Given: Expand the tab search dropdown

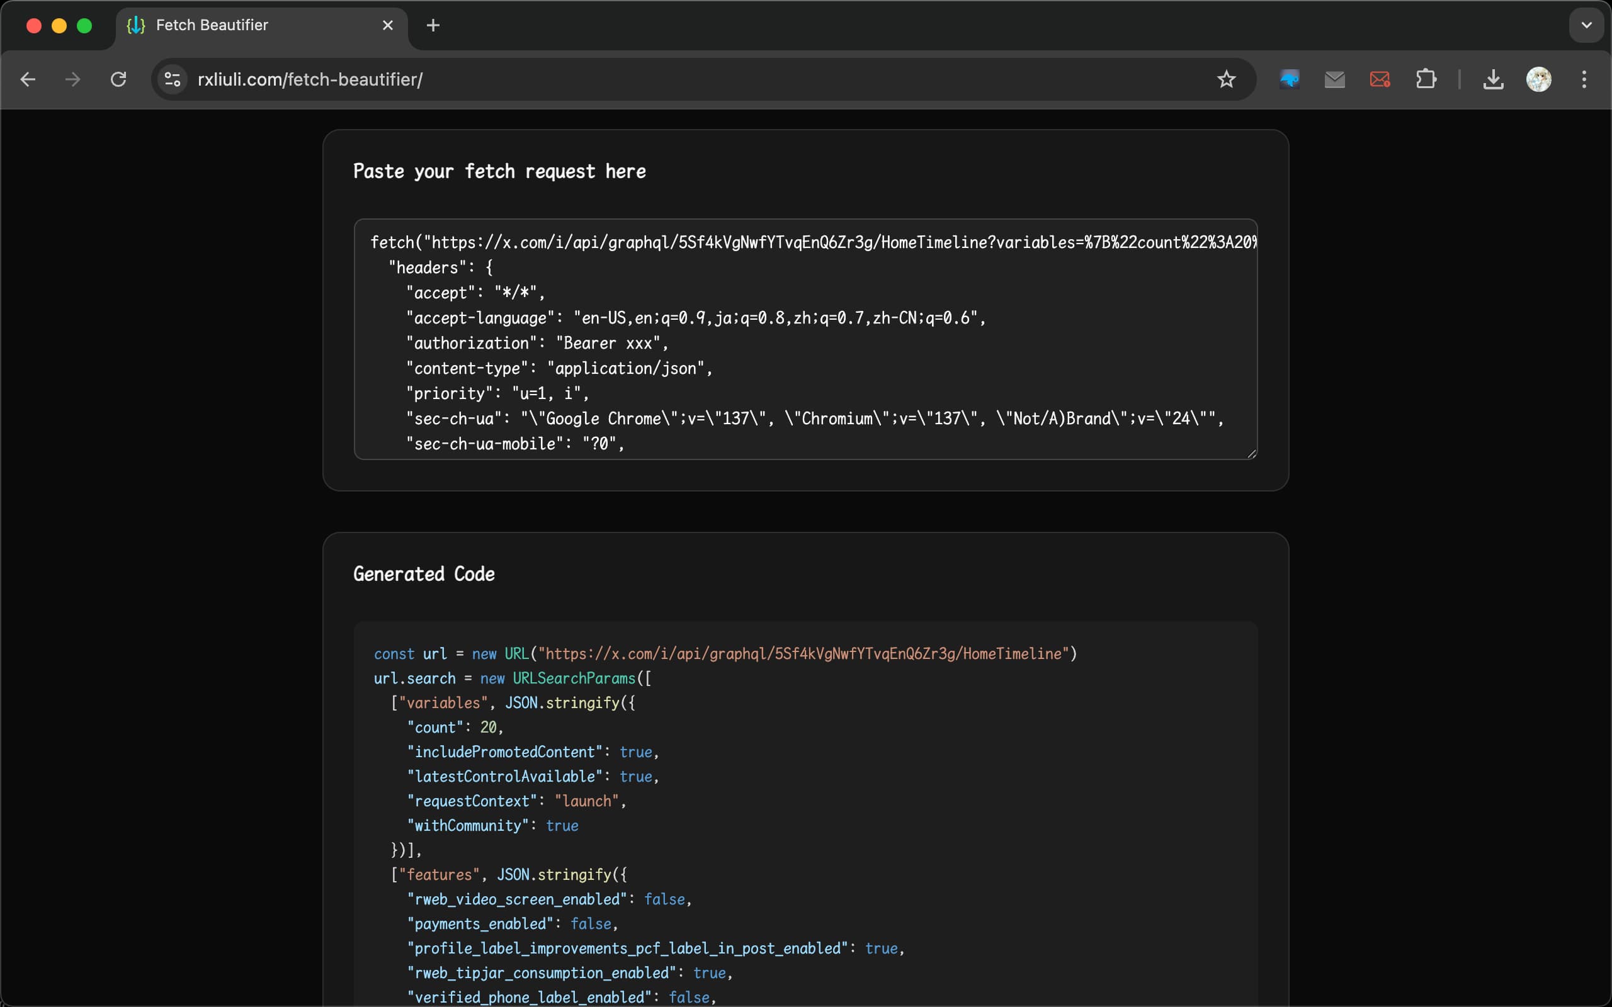Looking at the screenshot, I should pyautogui.click(x=1586, y=25).
